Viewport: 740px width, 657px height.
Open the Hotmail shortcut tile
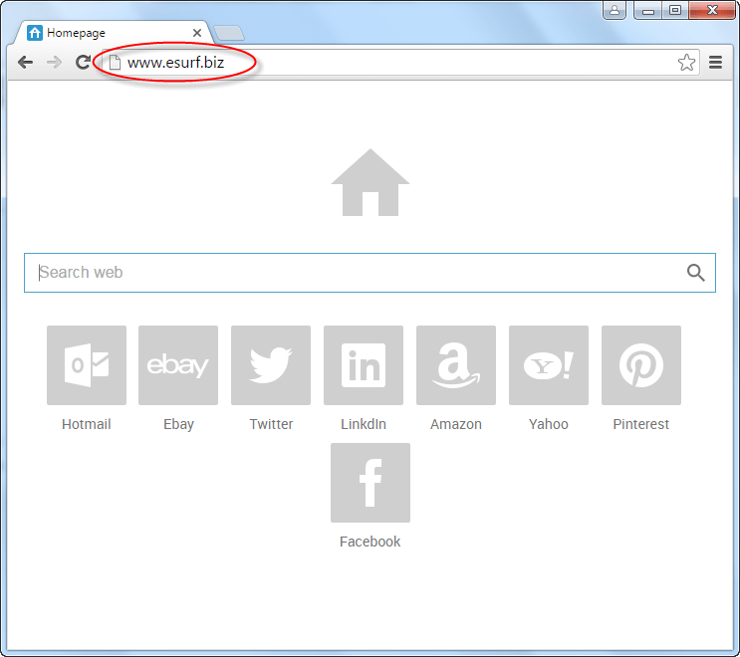tap(87, 365)
